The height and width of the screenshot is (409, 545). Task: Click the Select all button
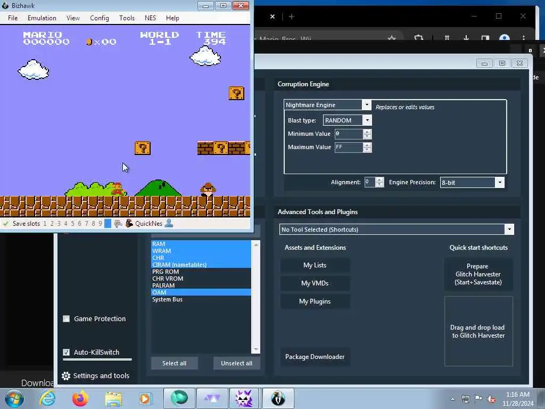174,363
